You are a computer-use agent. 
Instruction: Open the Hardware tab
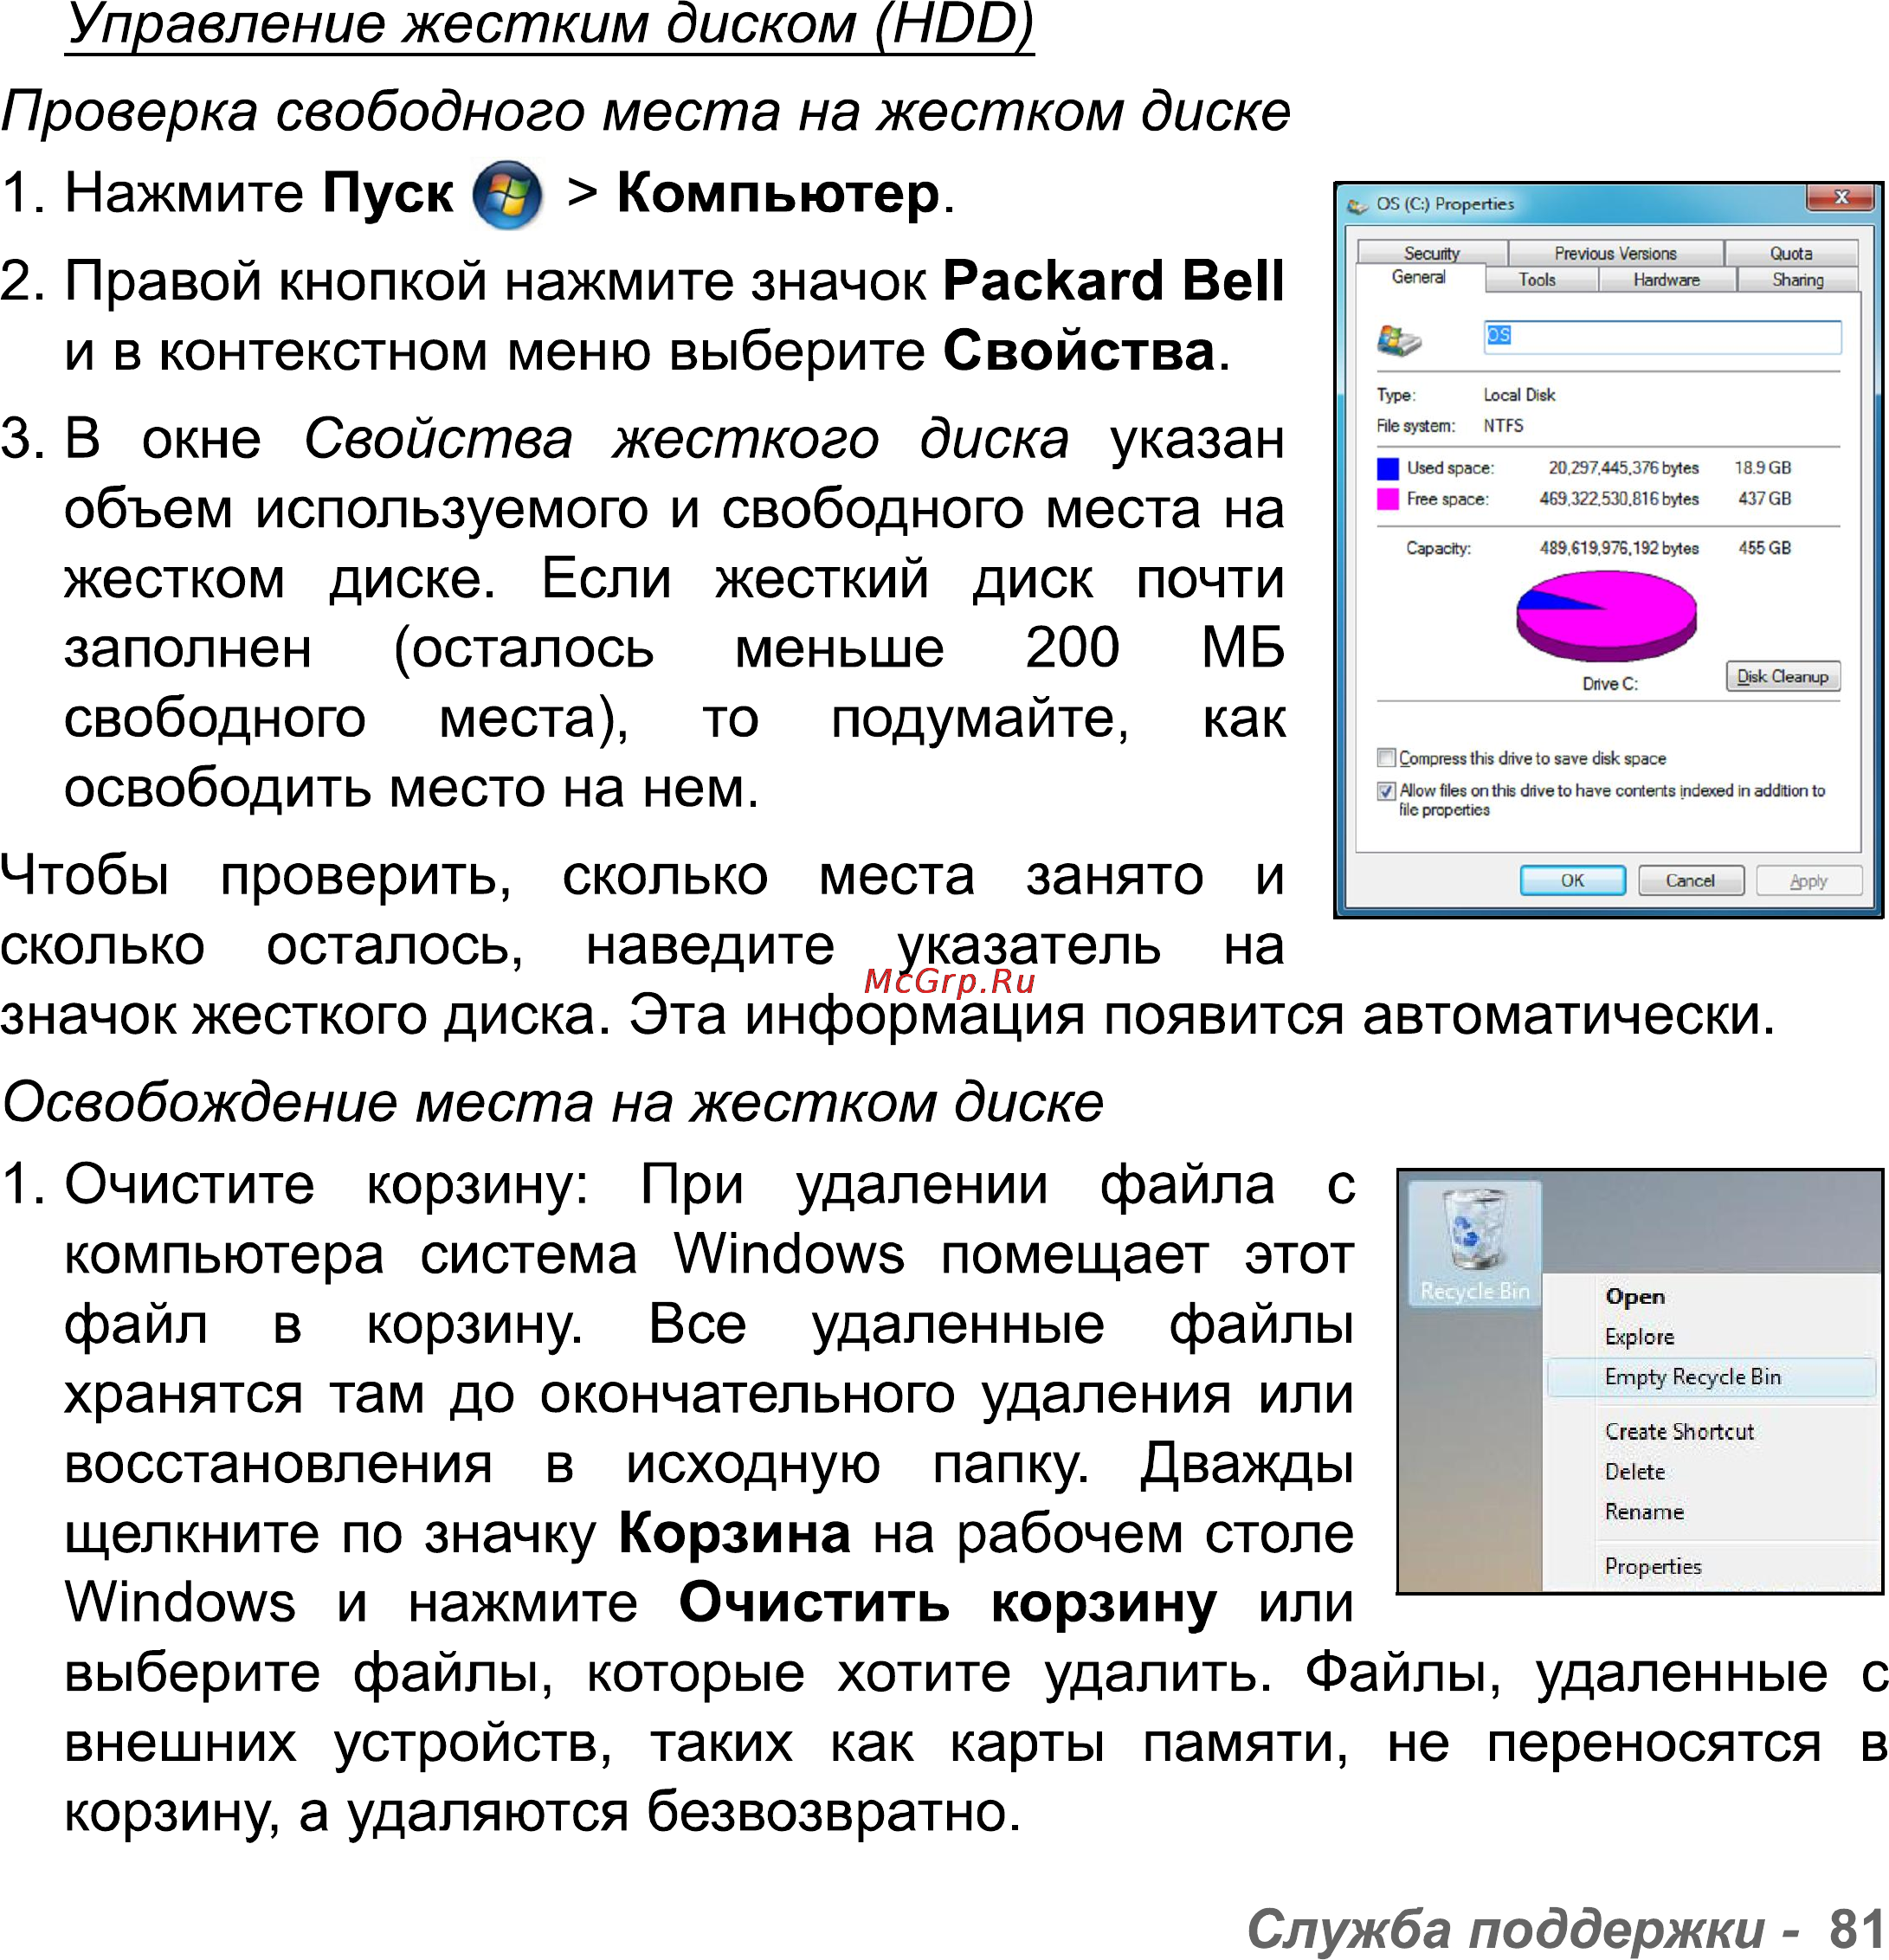1667,280
